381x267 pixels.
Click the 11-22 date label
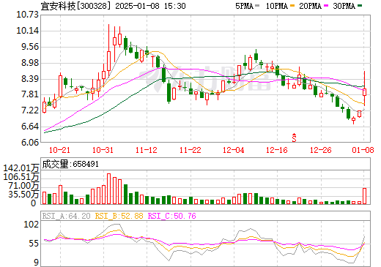point(190,150)
